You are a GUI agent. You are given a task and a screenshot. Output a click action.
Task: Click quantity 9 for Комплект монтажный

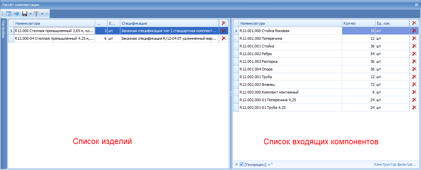coord(359,92)
